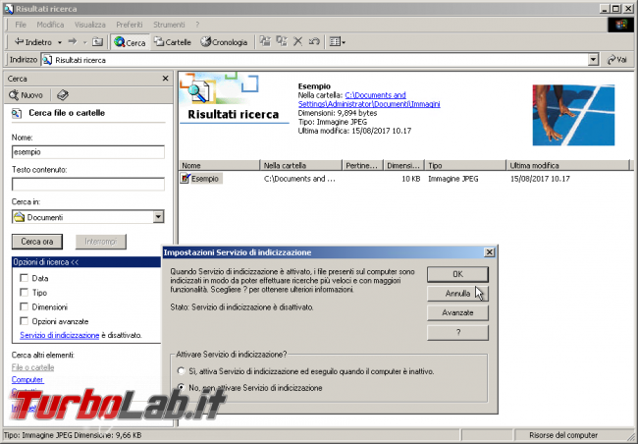Go back with the Indietro button

point(32,42)
